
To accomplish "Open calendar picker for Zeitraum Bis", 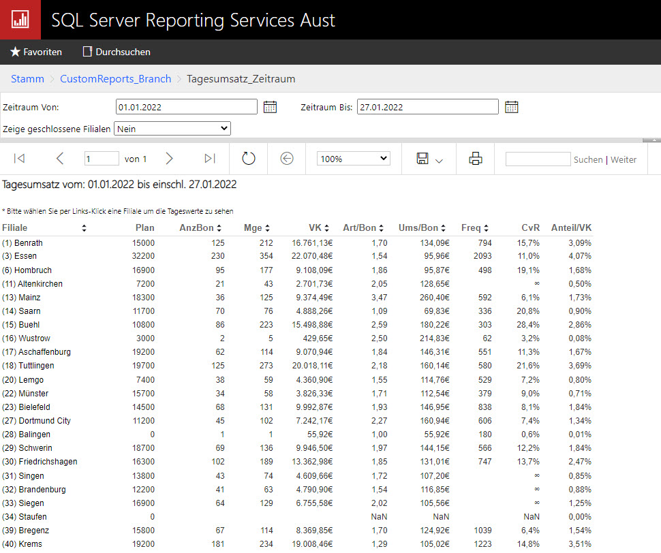I will tap(512, 107).
